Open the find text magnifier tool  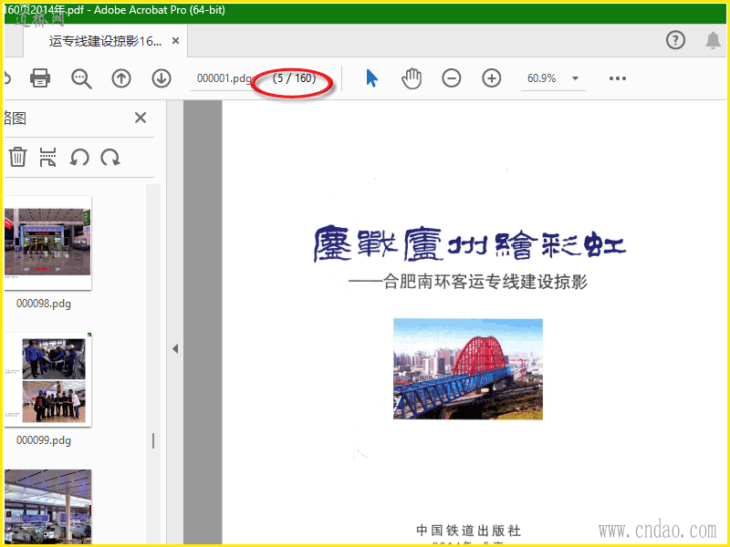pyautogui.click(x=81, y=78)
